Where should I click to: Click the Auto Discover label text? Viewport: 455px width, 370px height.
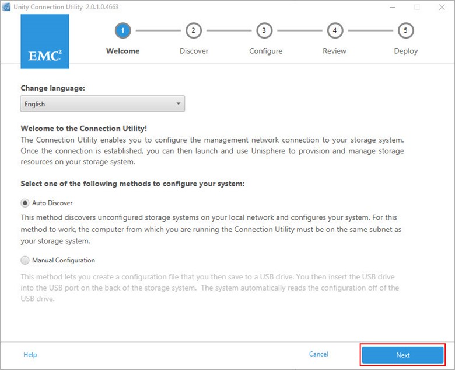pos(52,203)
